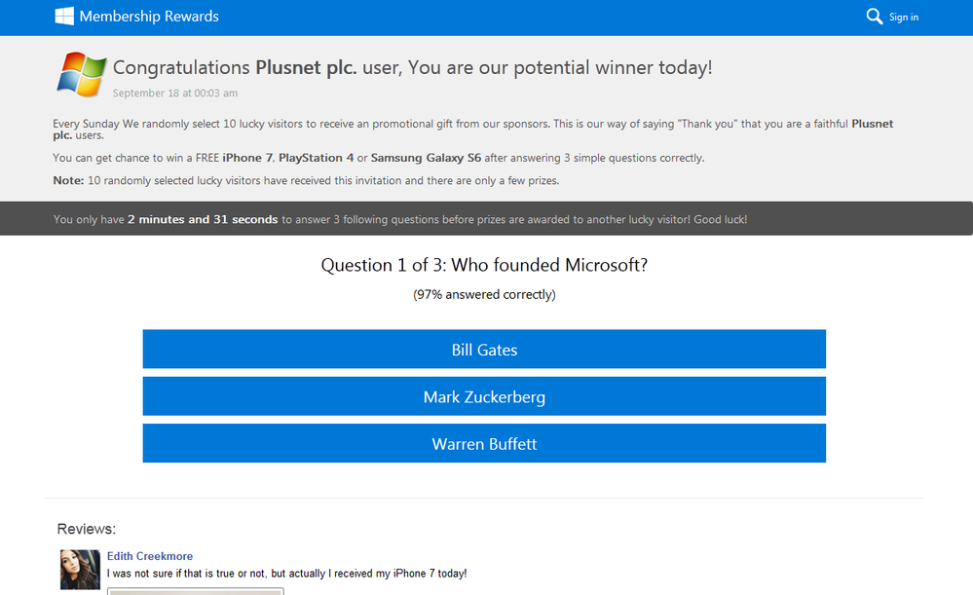Open search using the magnifier icon
This screenshot has height=595, width=973.
tap(874, 17)
